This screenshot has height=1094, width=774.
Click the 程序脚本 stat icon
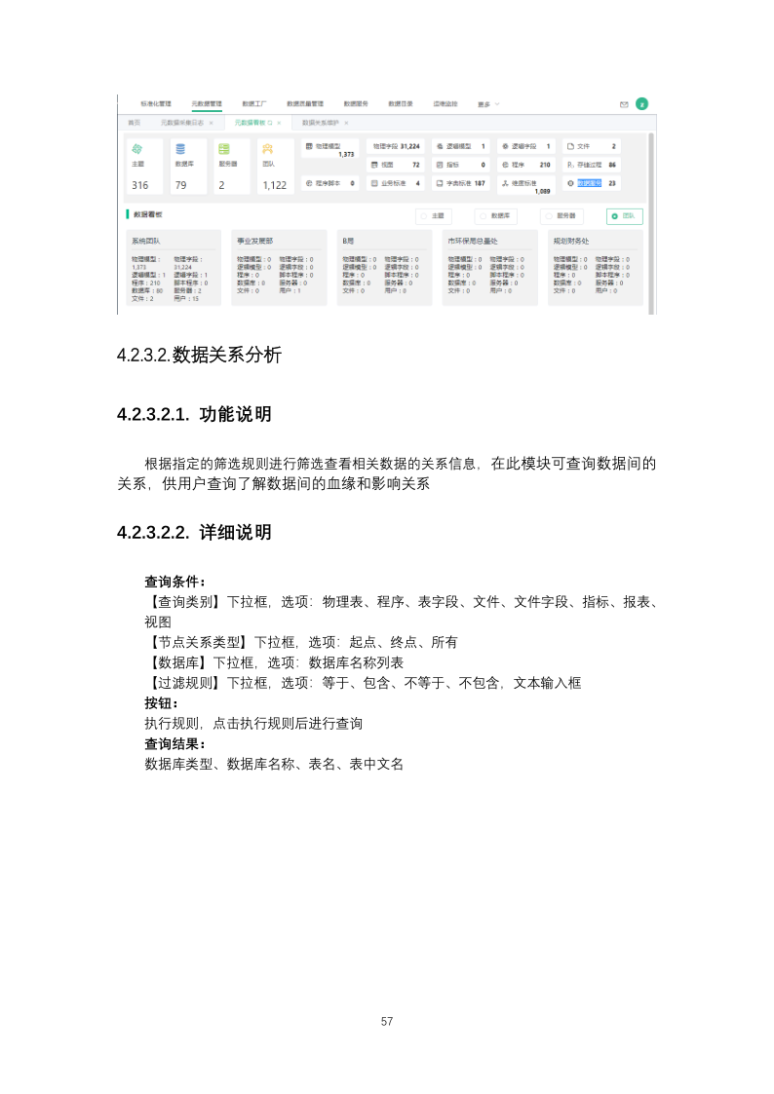[309, 183]
